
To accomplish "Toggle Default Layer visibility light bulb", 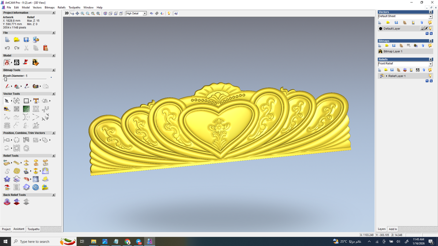I will coord(430,29).
